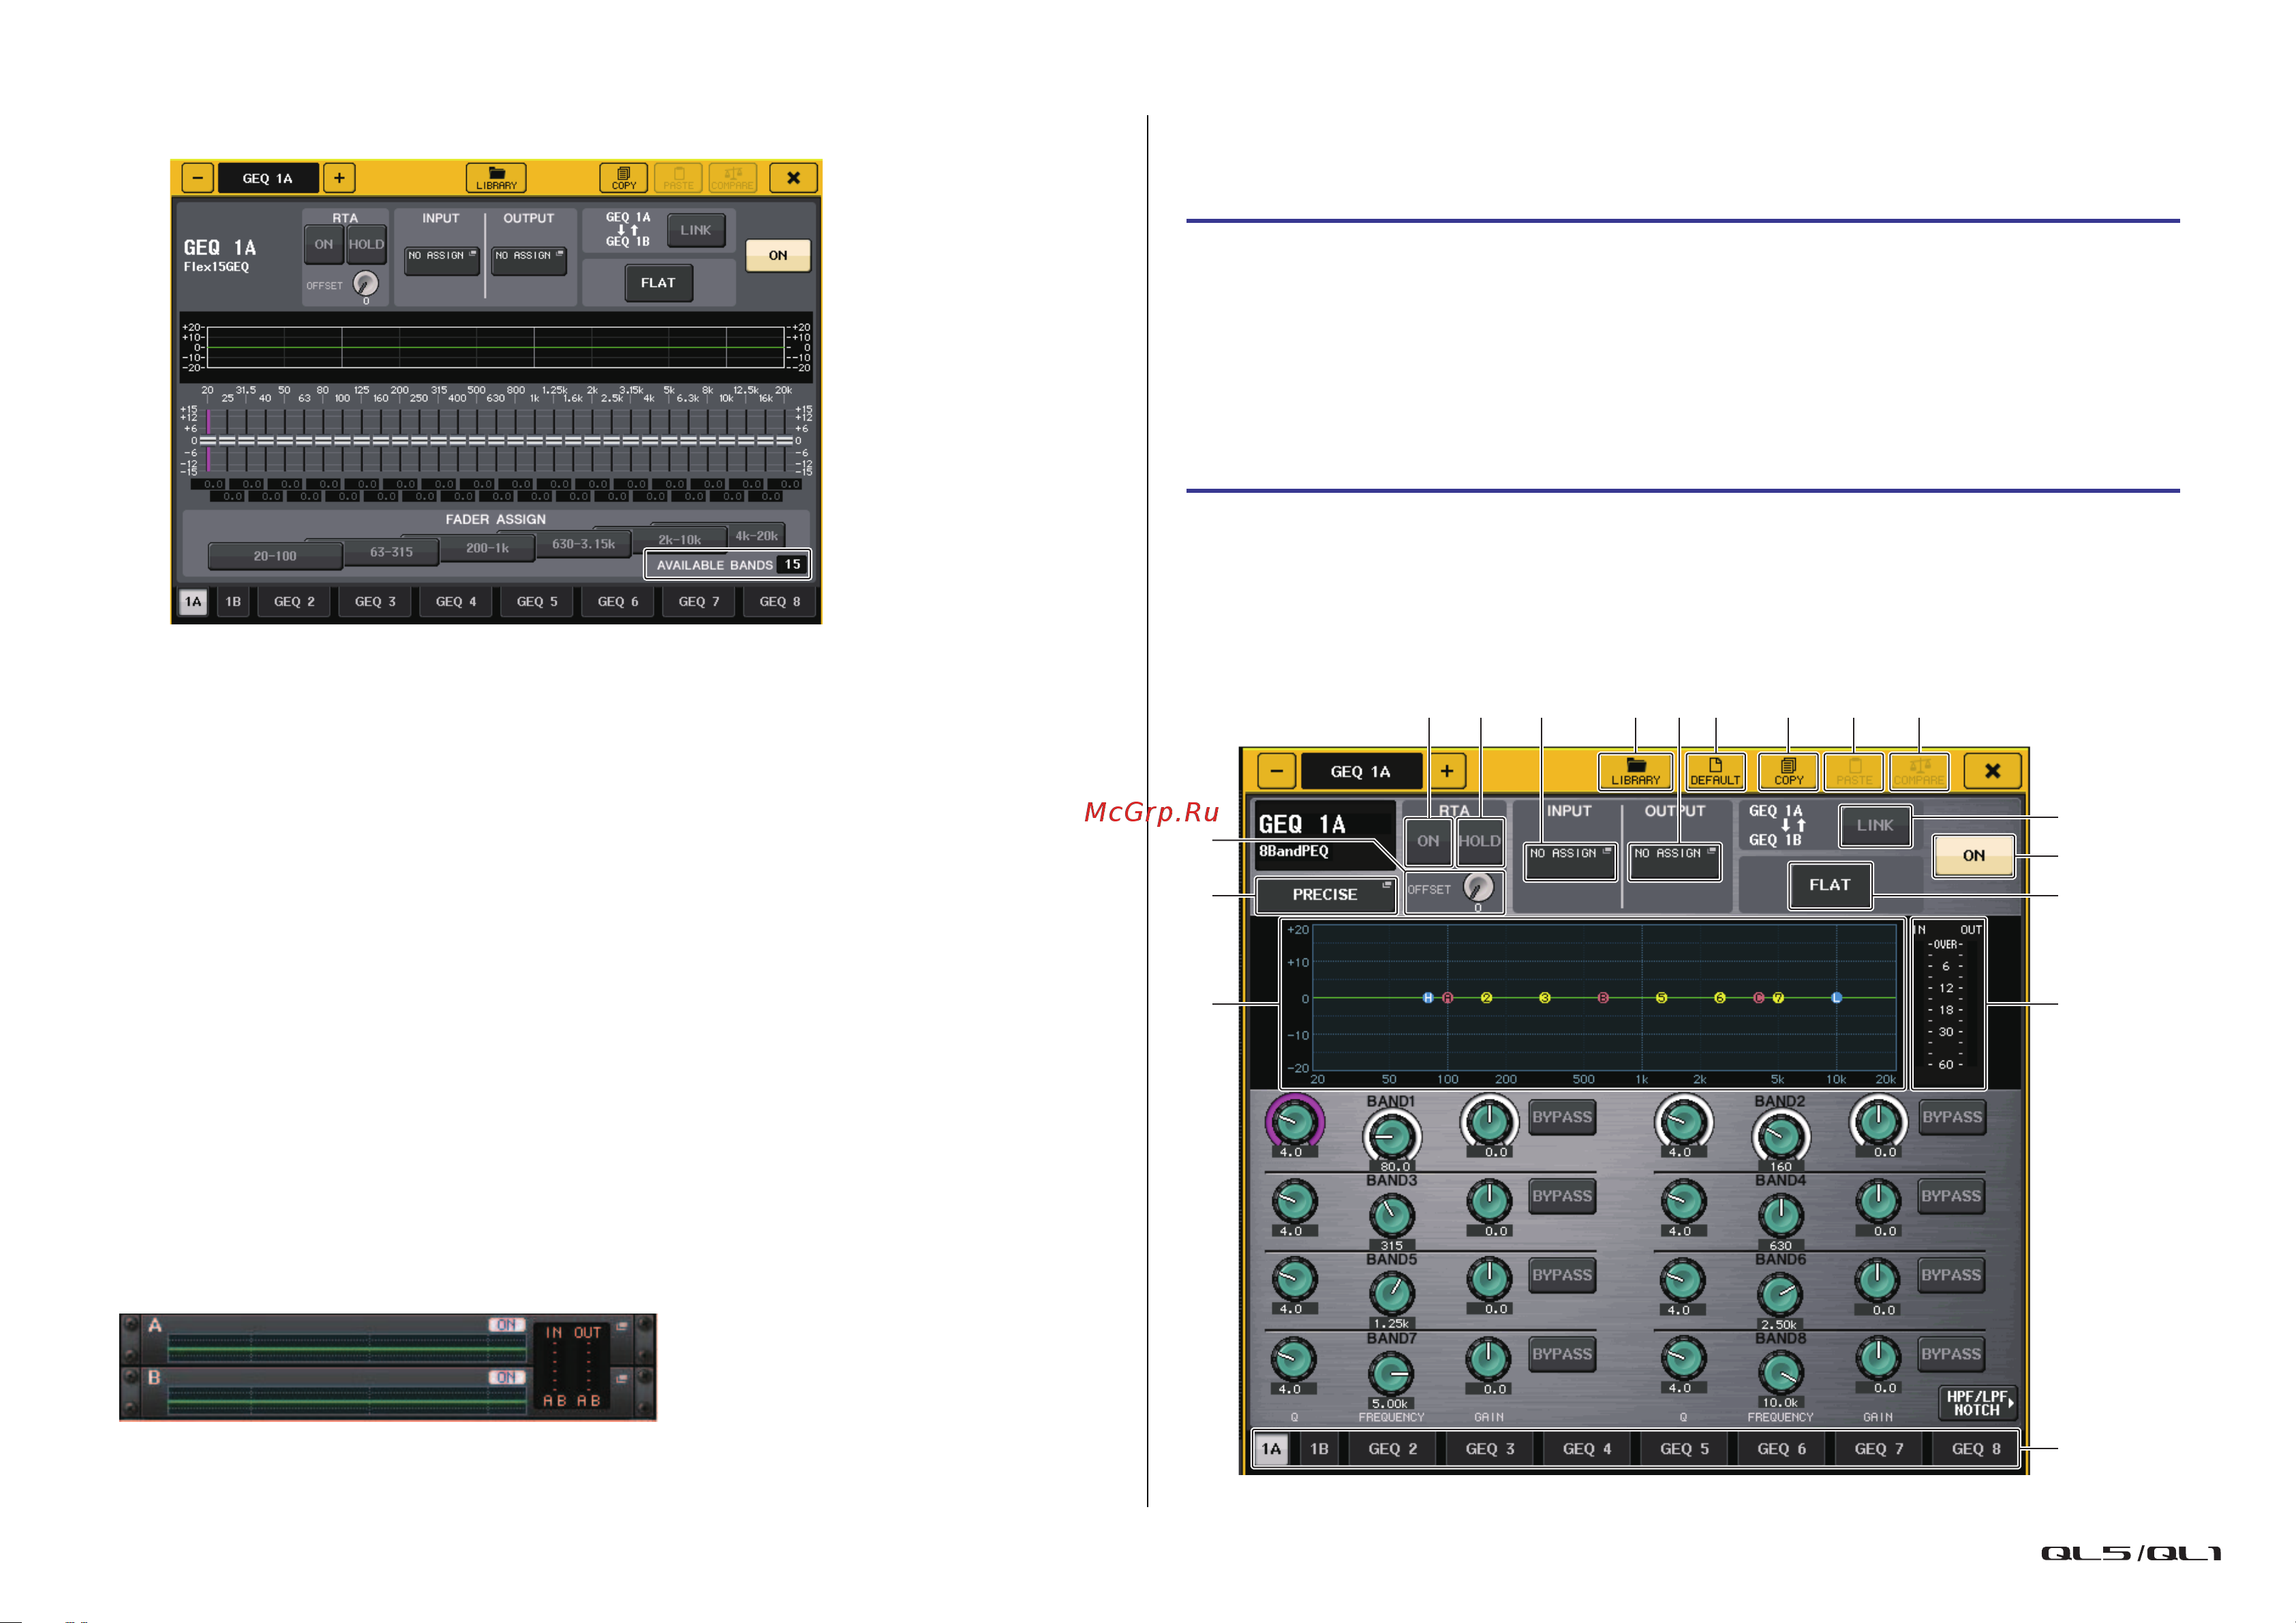Click COMPARE in the Flex15GEQ window
The width and height of the screenshot is (2296, 1623).
point(732,178)
